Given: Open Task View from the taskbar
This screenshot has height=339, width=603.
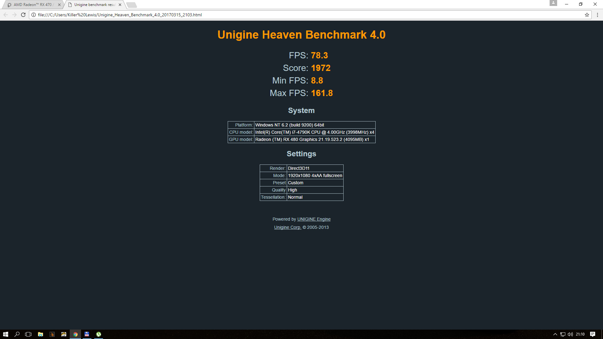Looking at the screenshot, I should click(29, 334).
